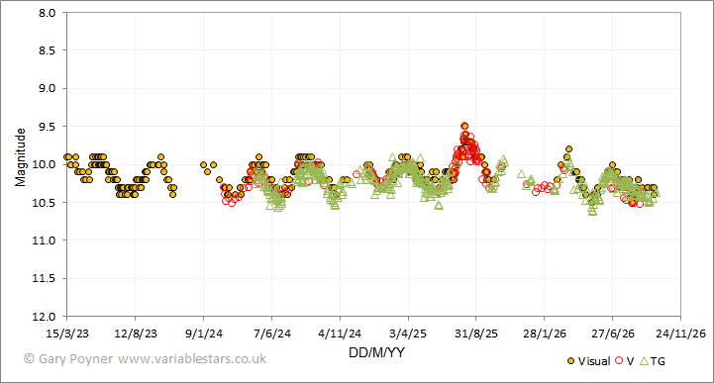Click the y-axis label 12.0
Viewport: 714px width, 383px height.
tap(45, 316)
